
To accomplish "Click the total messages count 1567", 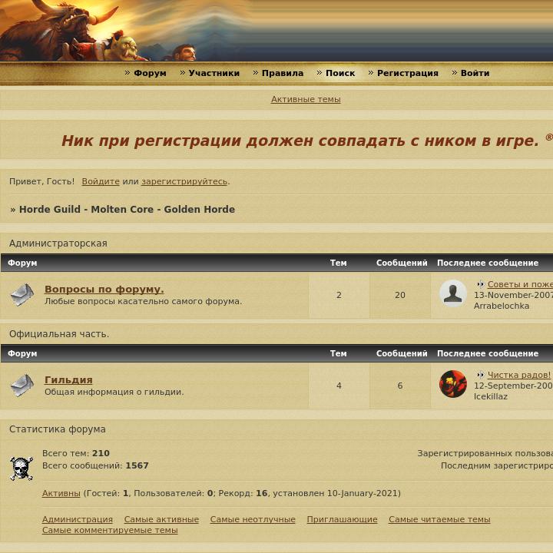I will tap(137, 465).
